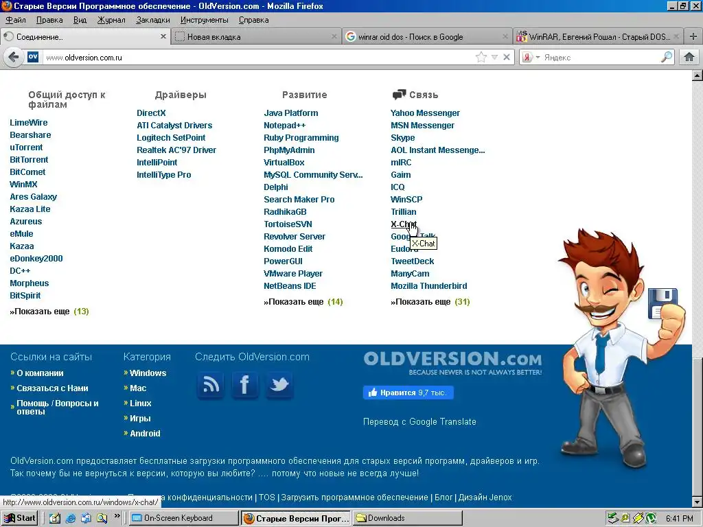Switch to the Новая вкладка tab
Screen dimensions: 703x527
pos(256,37)
